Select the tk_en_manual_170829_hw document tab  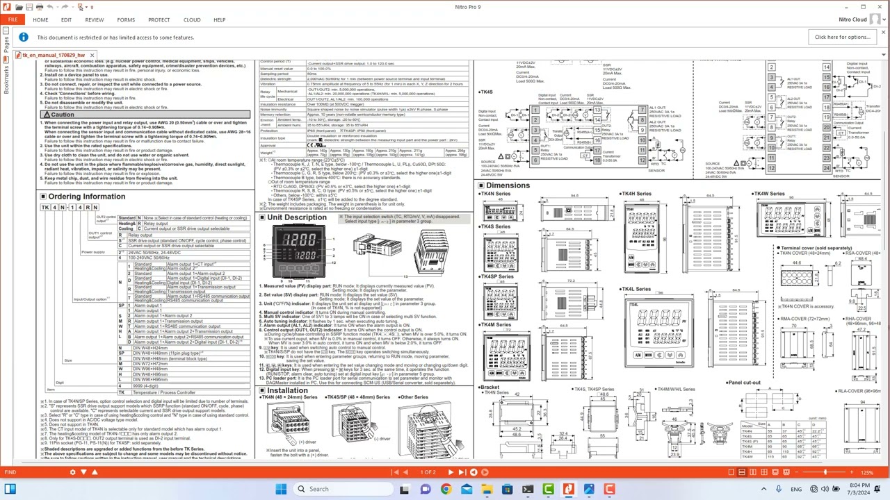point(54,55)
